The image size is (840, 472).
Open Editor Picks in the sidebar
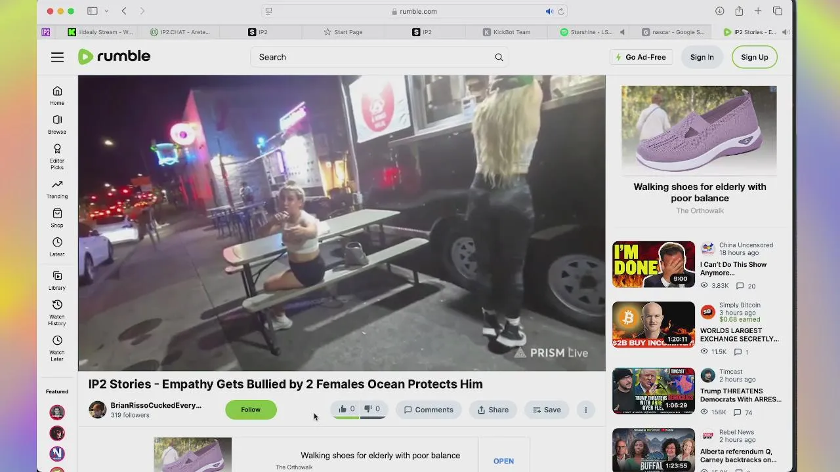pos(57,157)
